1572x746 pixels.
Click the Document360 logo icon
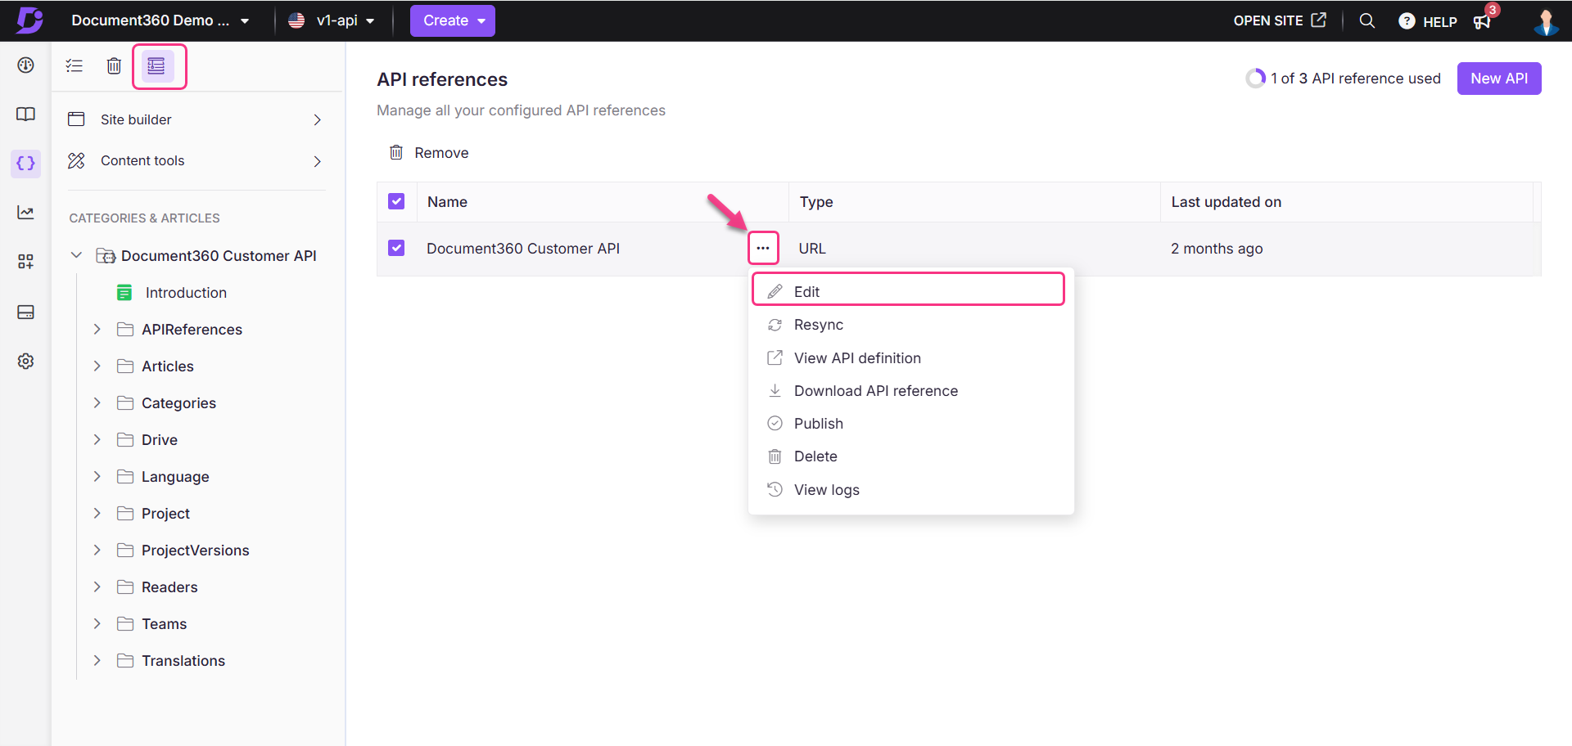pos(29,20)
